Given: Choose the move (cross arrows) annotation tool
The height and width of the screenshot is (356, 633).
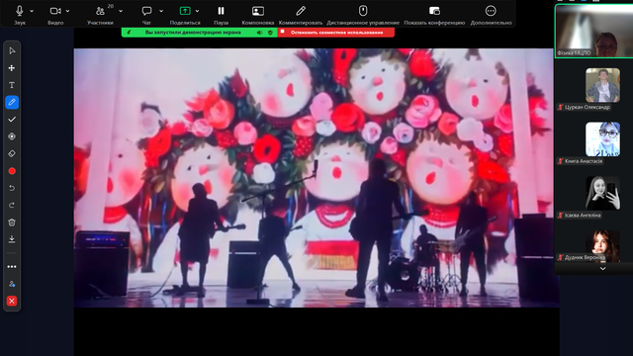Looking at the screenshot, I should [x=12, y=68].
